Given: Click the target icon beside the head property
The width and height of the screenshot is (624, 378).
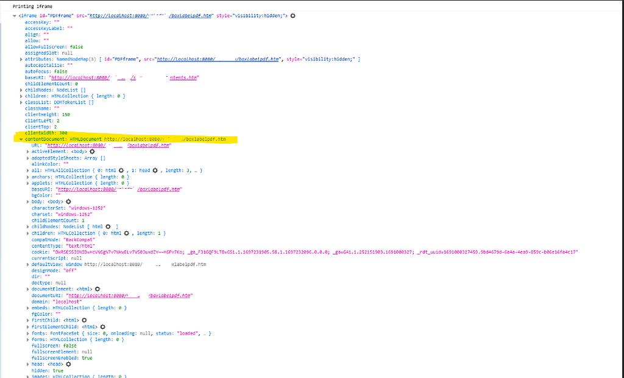Looking at the screenshot, I should coord(68,363).
